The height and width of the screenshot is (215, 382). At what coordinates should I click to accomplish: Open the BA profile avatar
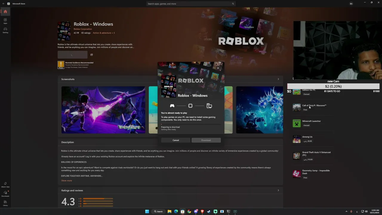351,4
